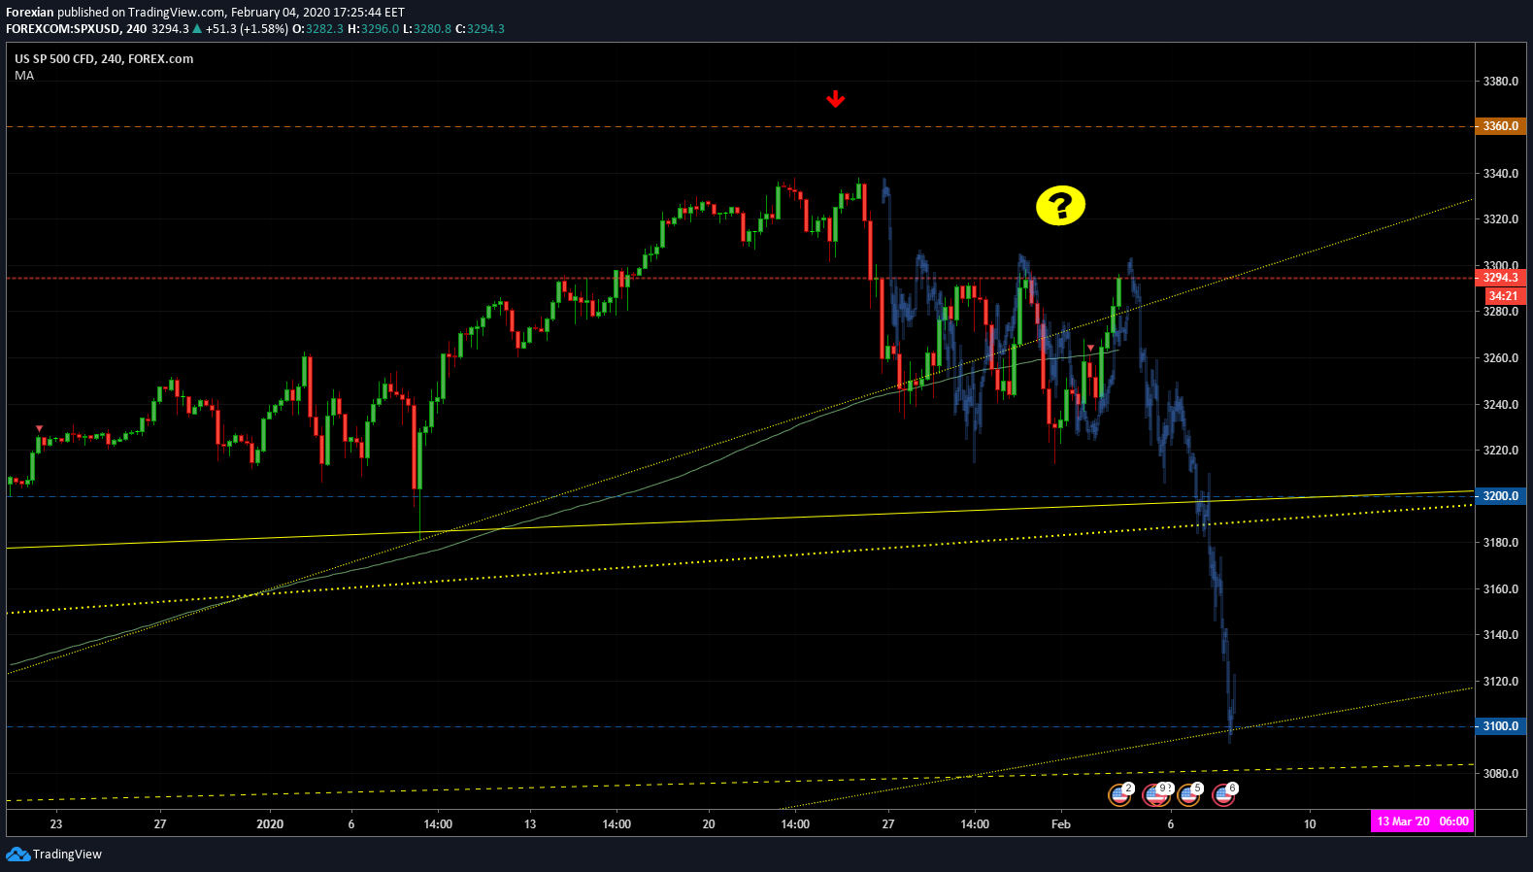Open US economic event icon with badge 6
This screenshot has width=1533, height=872.
(x=1224, y=795)
